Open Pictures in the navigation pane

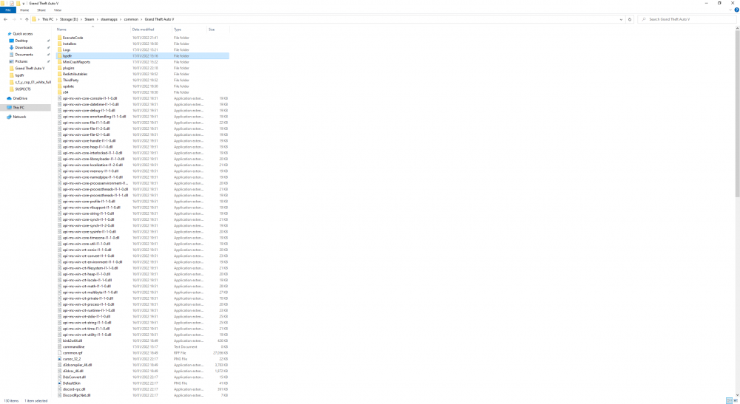pyautogui.click(x=21, y=62)
